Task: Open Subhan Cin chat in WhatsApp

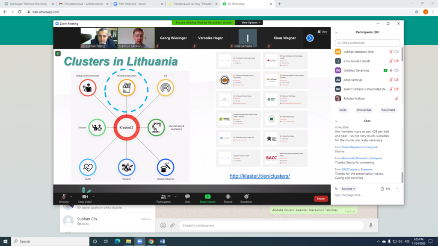Action: (x=107, y=221)
